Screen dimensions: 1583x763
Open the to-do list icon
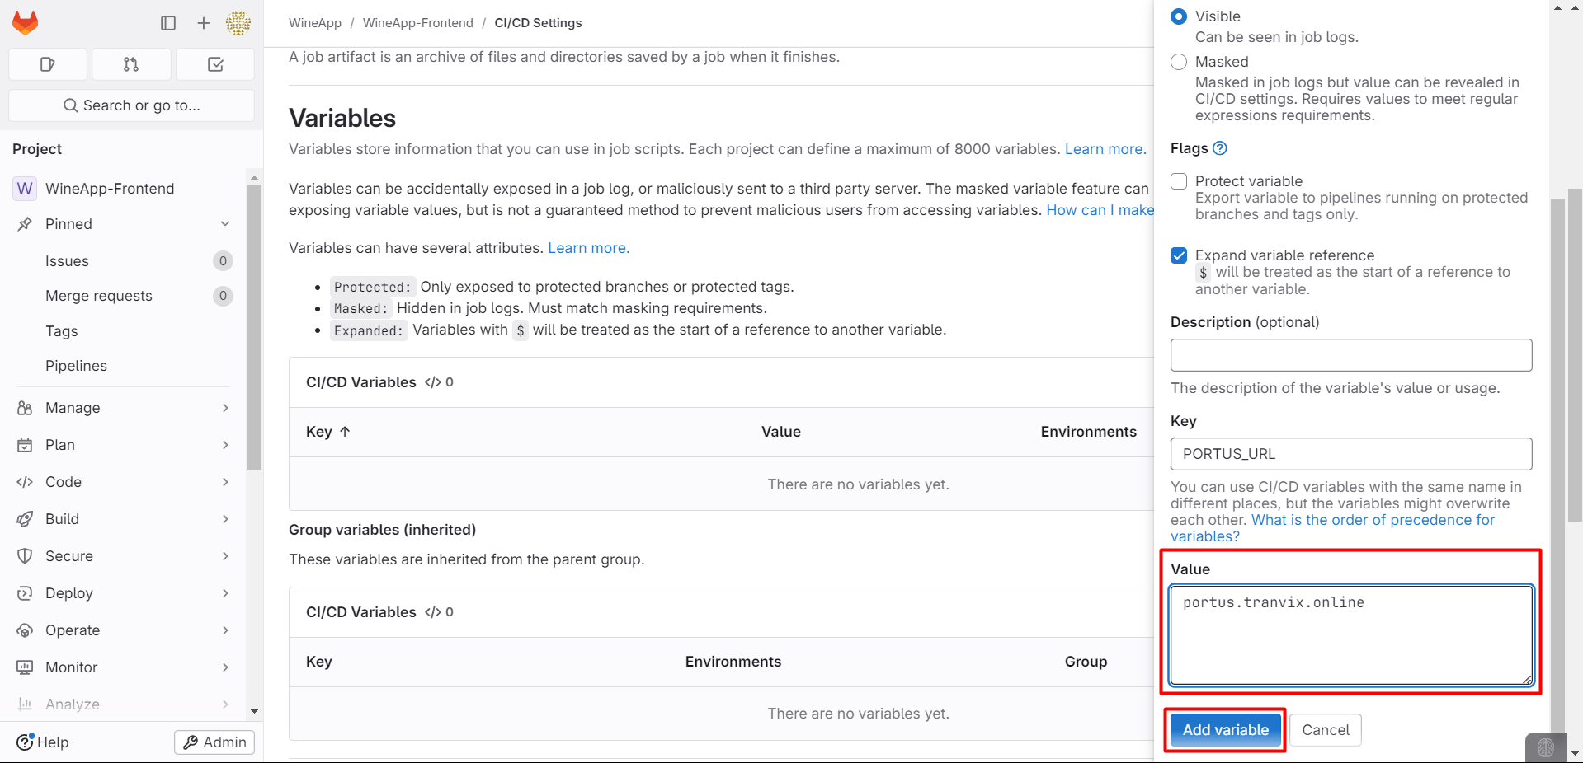coord(215,64)
